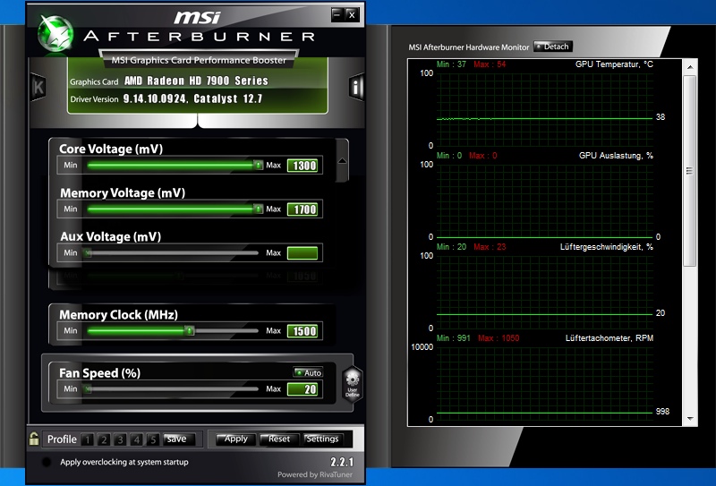Open the User Define fan gear icon
The width and height of the screenshot is (716, 486).
pos(352,384)
